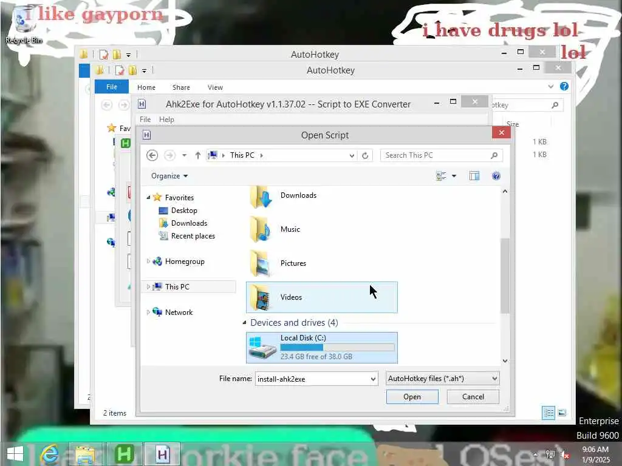Open the AutoHotkey files type dropdown
Screen dimensions: 622x466
(442, 379)
